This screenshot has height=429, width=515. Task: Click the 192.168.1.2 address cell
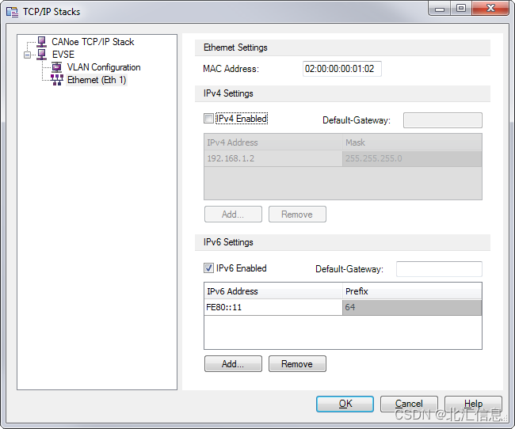point(273,158)
